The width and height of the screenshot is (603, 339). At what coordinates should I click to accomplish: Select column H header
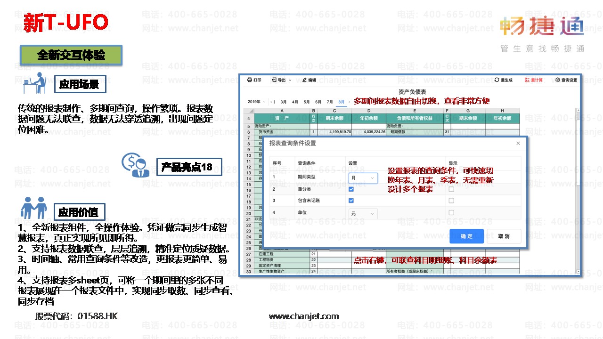[x=502, y=111]
